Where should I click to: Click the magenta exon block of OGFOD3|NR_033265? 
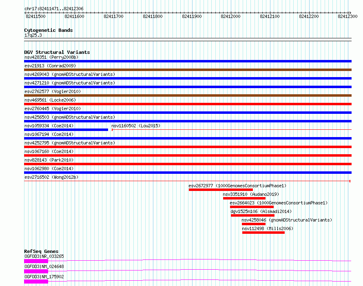click(36, 261)
